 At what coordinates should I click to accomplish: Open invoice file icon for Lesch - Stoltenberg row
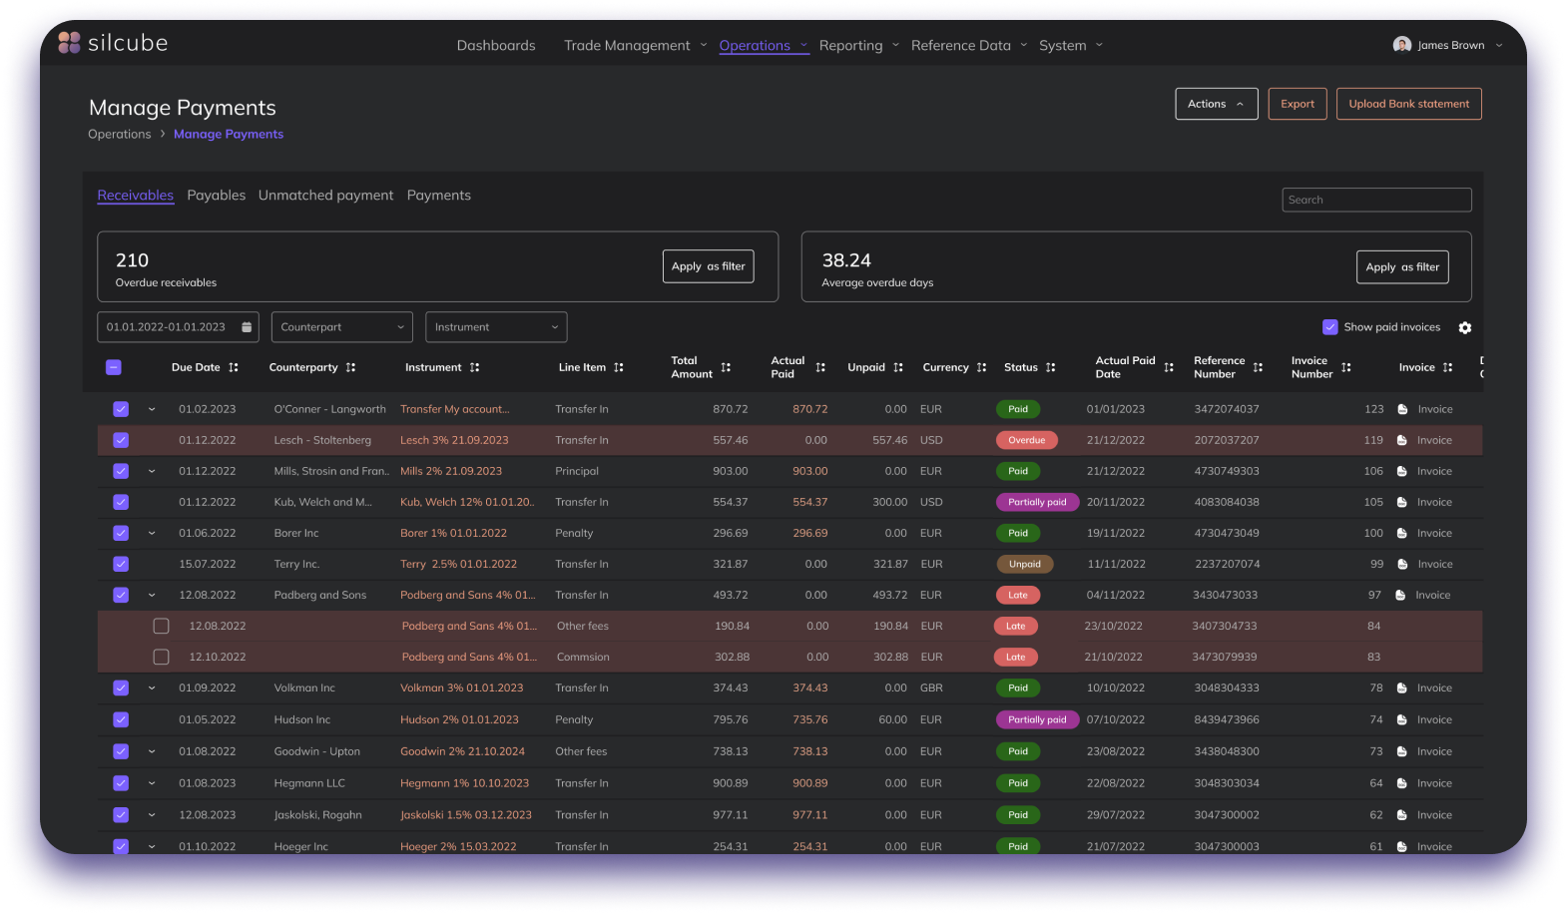[1402, 440]
